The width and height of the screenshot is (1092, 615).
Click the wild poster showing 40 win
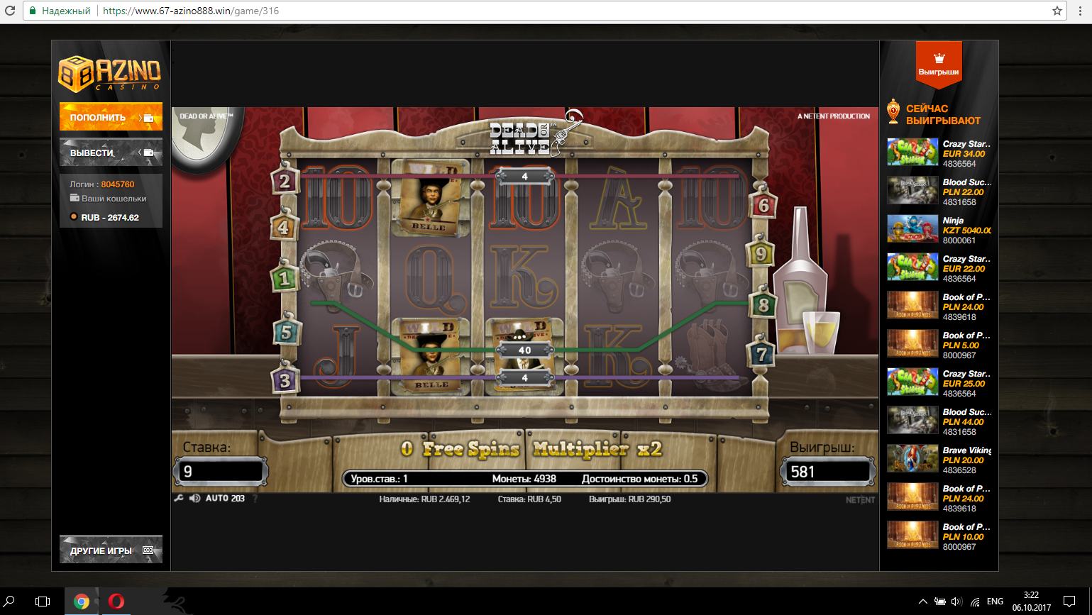coord(524,356)
